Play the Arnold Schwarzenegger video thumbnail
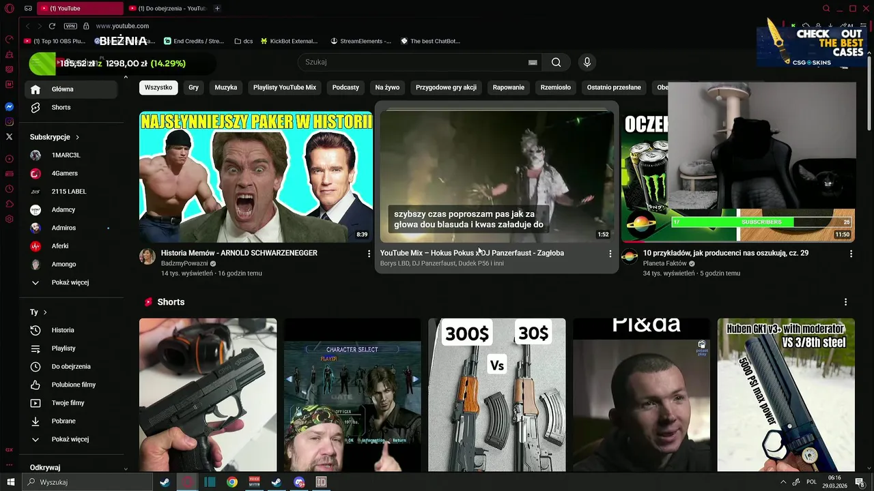874x491 pixels. coord(256,177)
